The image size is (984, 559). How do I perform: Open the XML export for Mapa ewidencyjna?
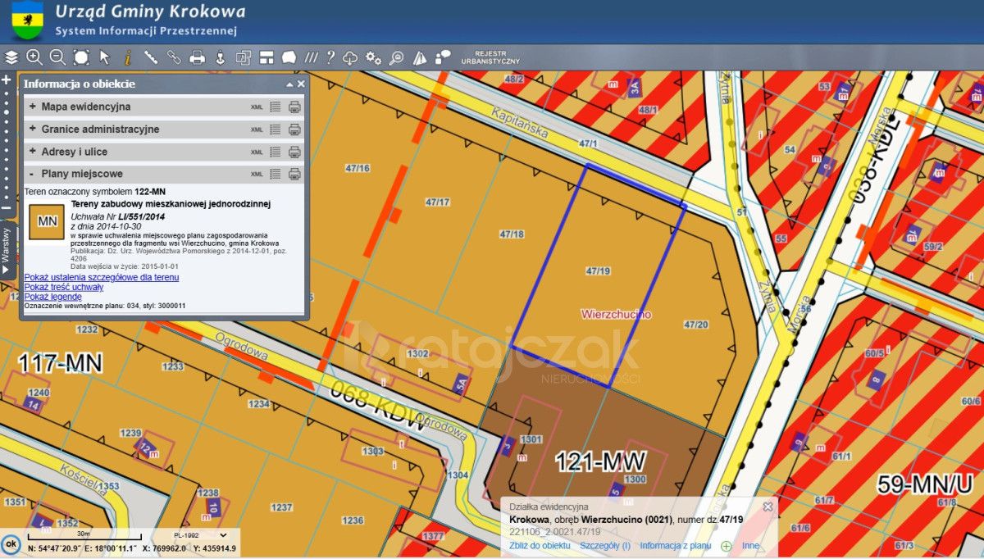(257, 107)
